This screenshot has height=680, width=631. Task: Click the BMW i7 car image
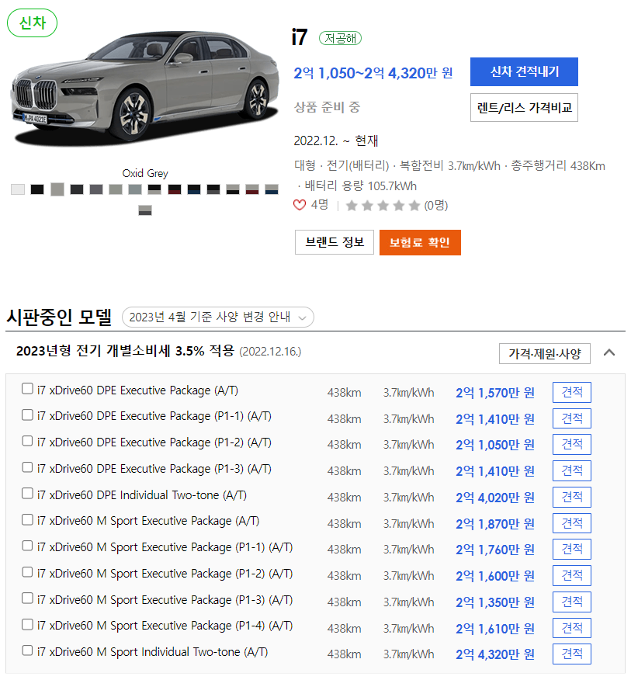pyautogui.click(x=145, y=89)
